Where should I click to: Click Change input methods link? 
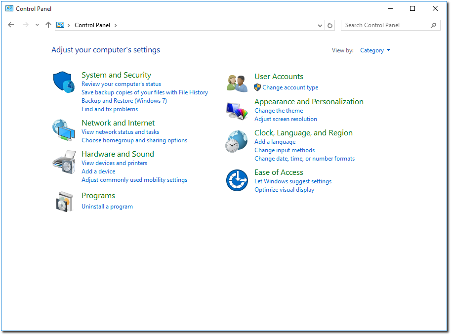click(x=285, y=150)
